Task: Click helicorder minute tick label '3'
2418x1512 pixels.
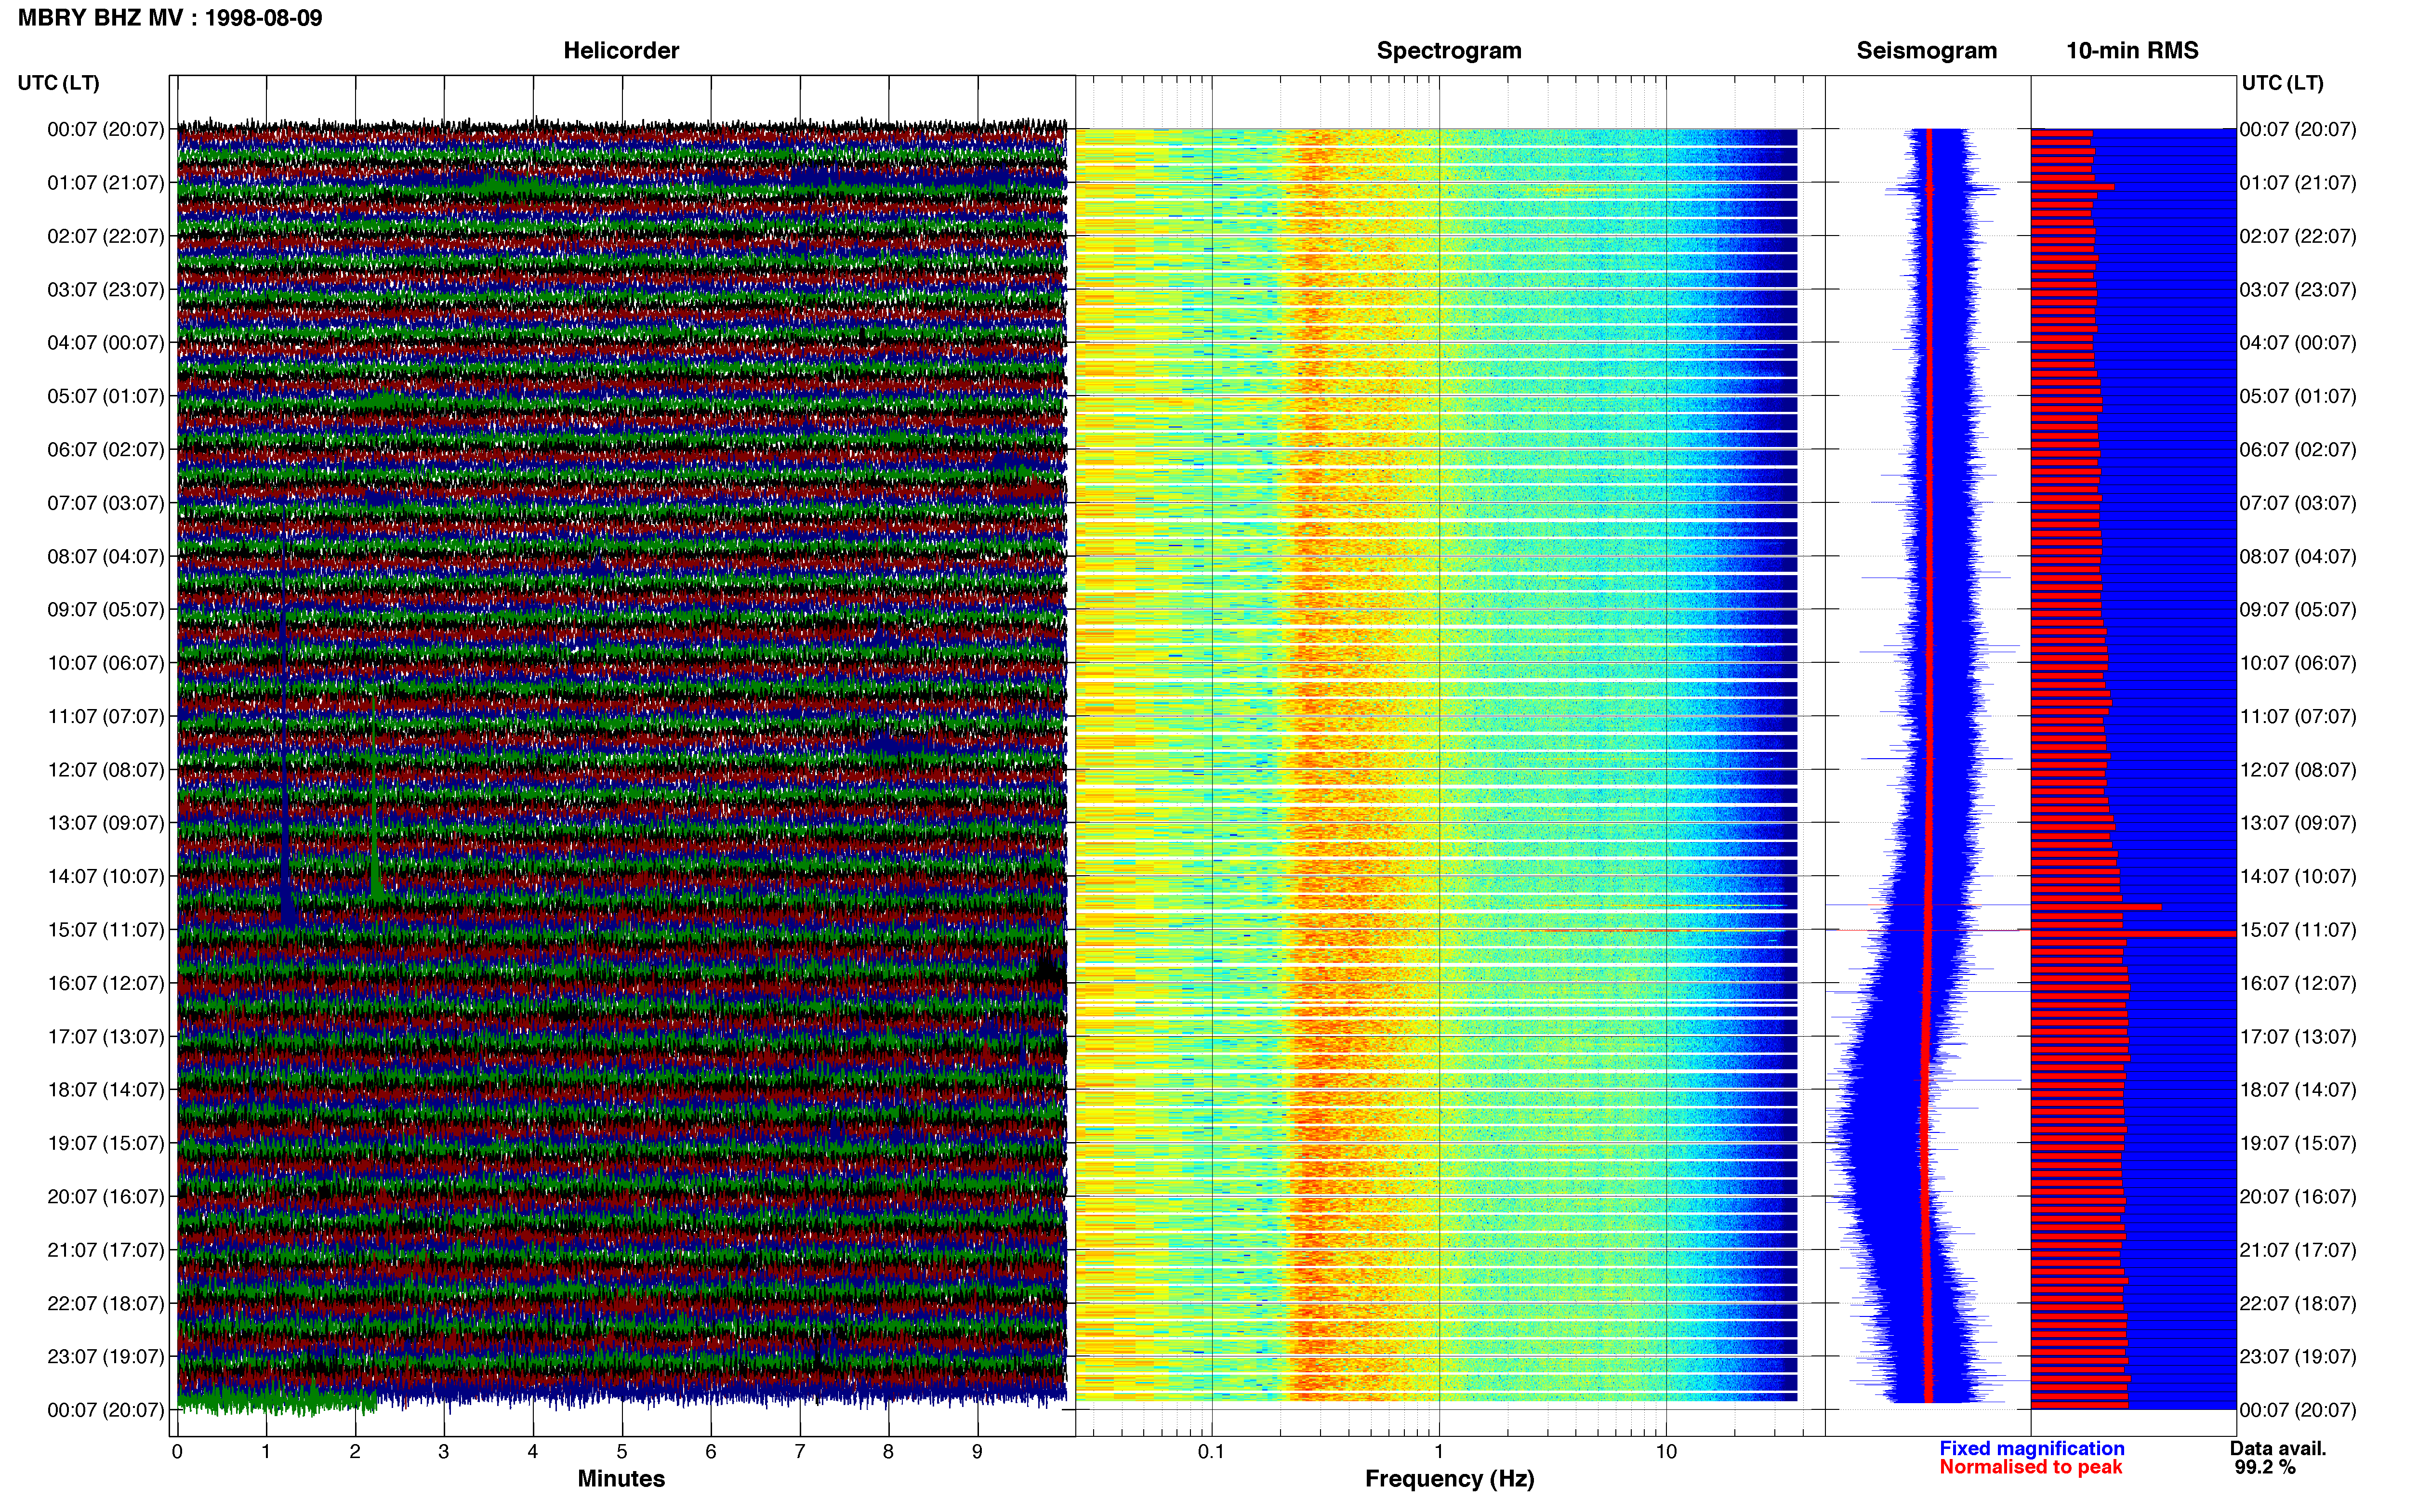Action: pos(444,1452)
